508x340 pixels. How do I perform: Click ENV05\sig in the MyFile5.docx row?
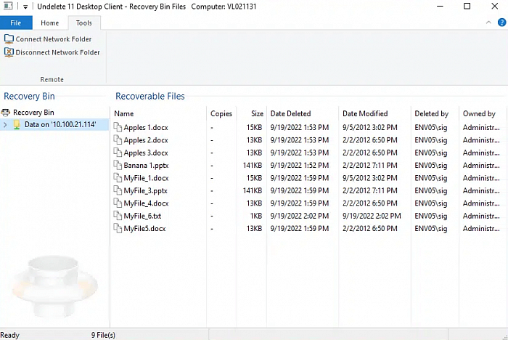431,229
